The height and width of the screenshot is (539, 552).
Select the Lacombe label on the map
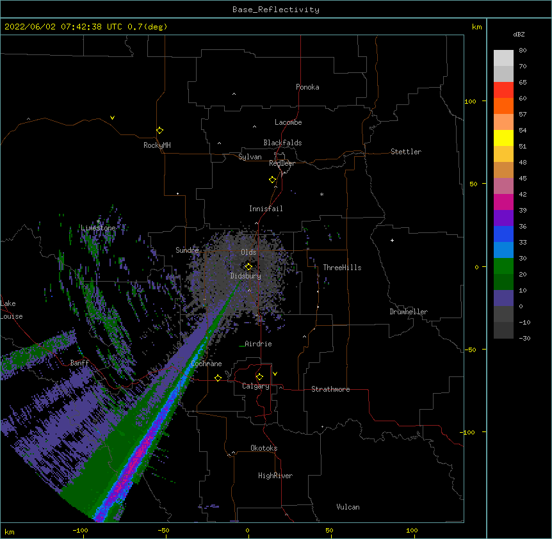point(288,122)
